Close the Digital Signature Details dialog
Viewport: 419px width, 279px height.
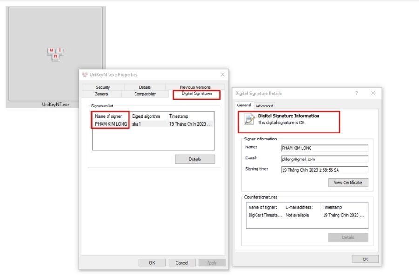coord(373,93)
